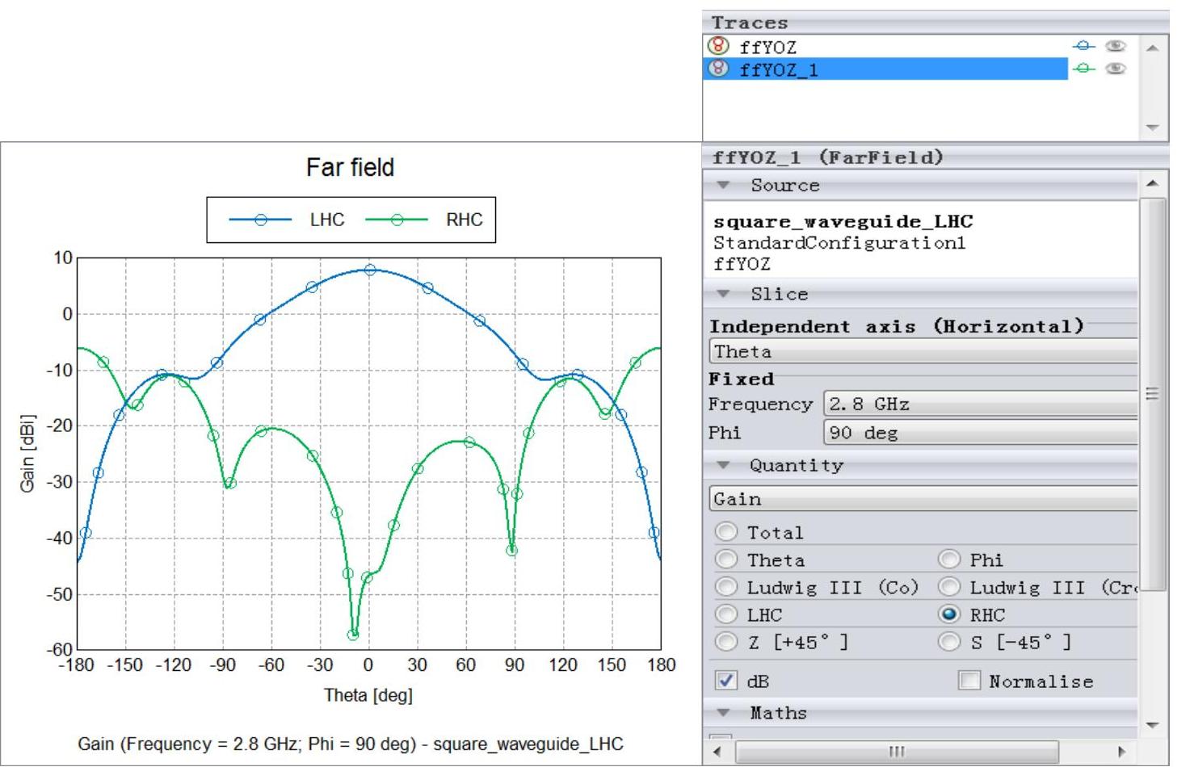This screenshot has width=1190, height=767.
Task: Click the graph footer caption text
Action: pos(351,744)
